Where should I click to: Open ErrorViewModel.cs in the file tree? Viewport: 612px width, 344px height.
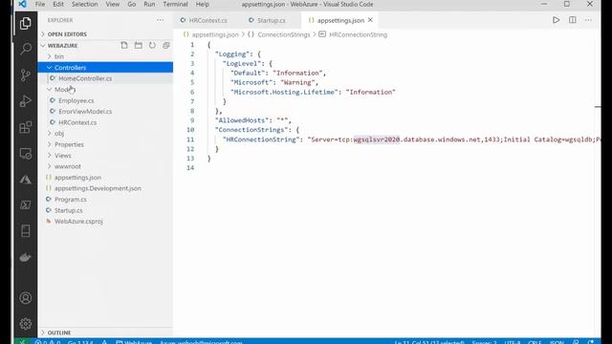click(85, 112)
